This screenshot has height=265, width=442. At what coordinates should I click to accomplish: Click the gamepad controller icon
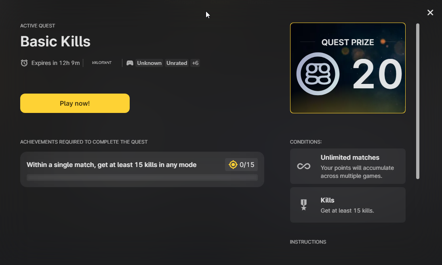(130, 63)
